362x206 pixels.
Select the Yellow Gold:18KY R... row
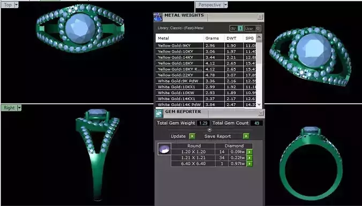(x=206, y=69)
